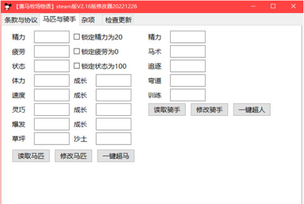Screen dimensions: 304x204
Task: Focus the 成长 field in 速度 row
Action: click(x=113, y=95)
